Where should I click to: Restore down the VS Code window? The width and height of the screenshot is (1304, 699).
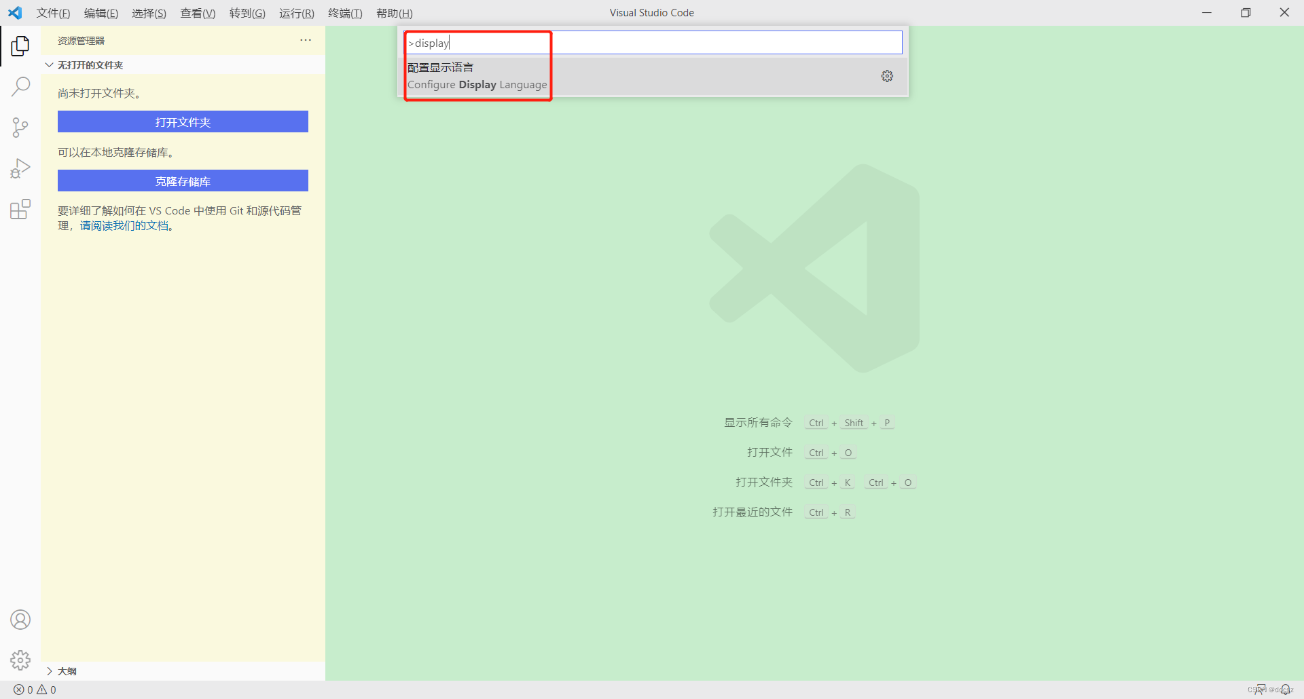pyautogui.click(x=1246, y=13)
